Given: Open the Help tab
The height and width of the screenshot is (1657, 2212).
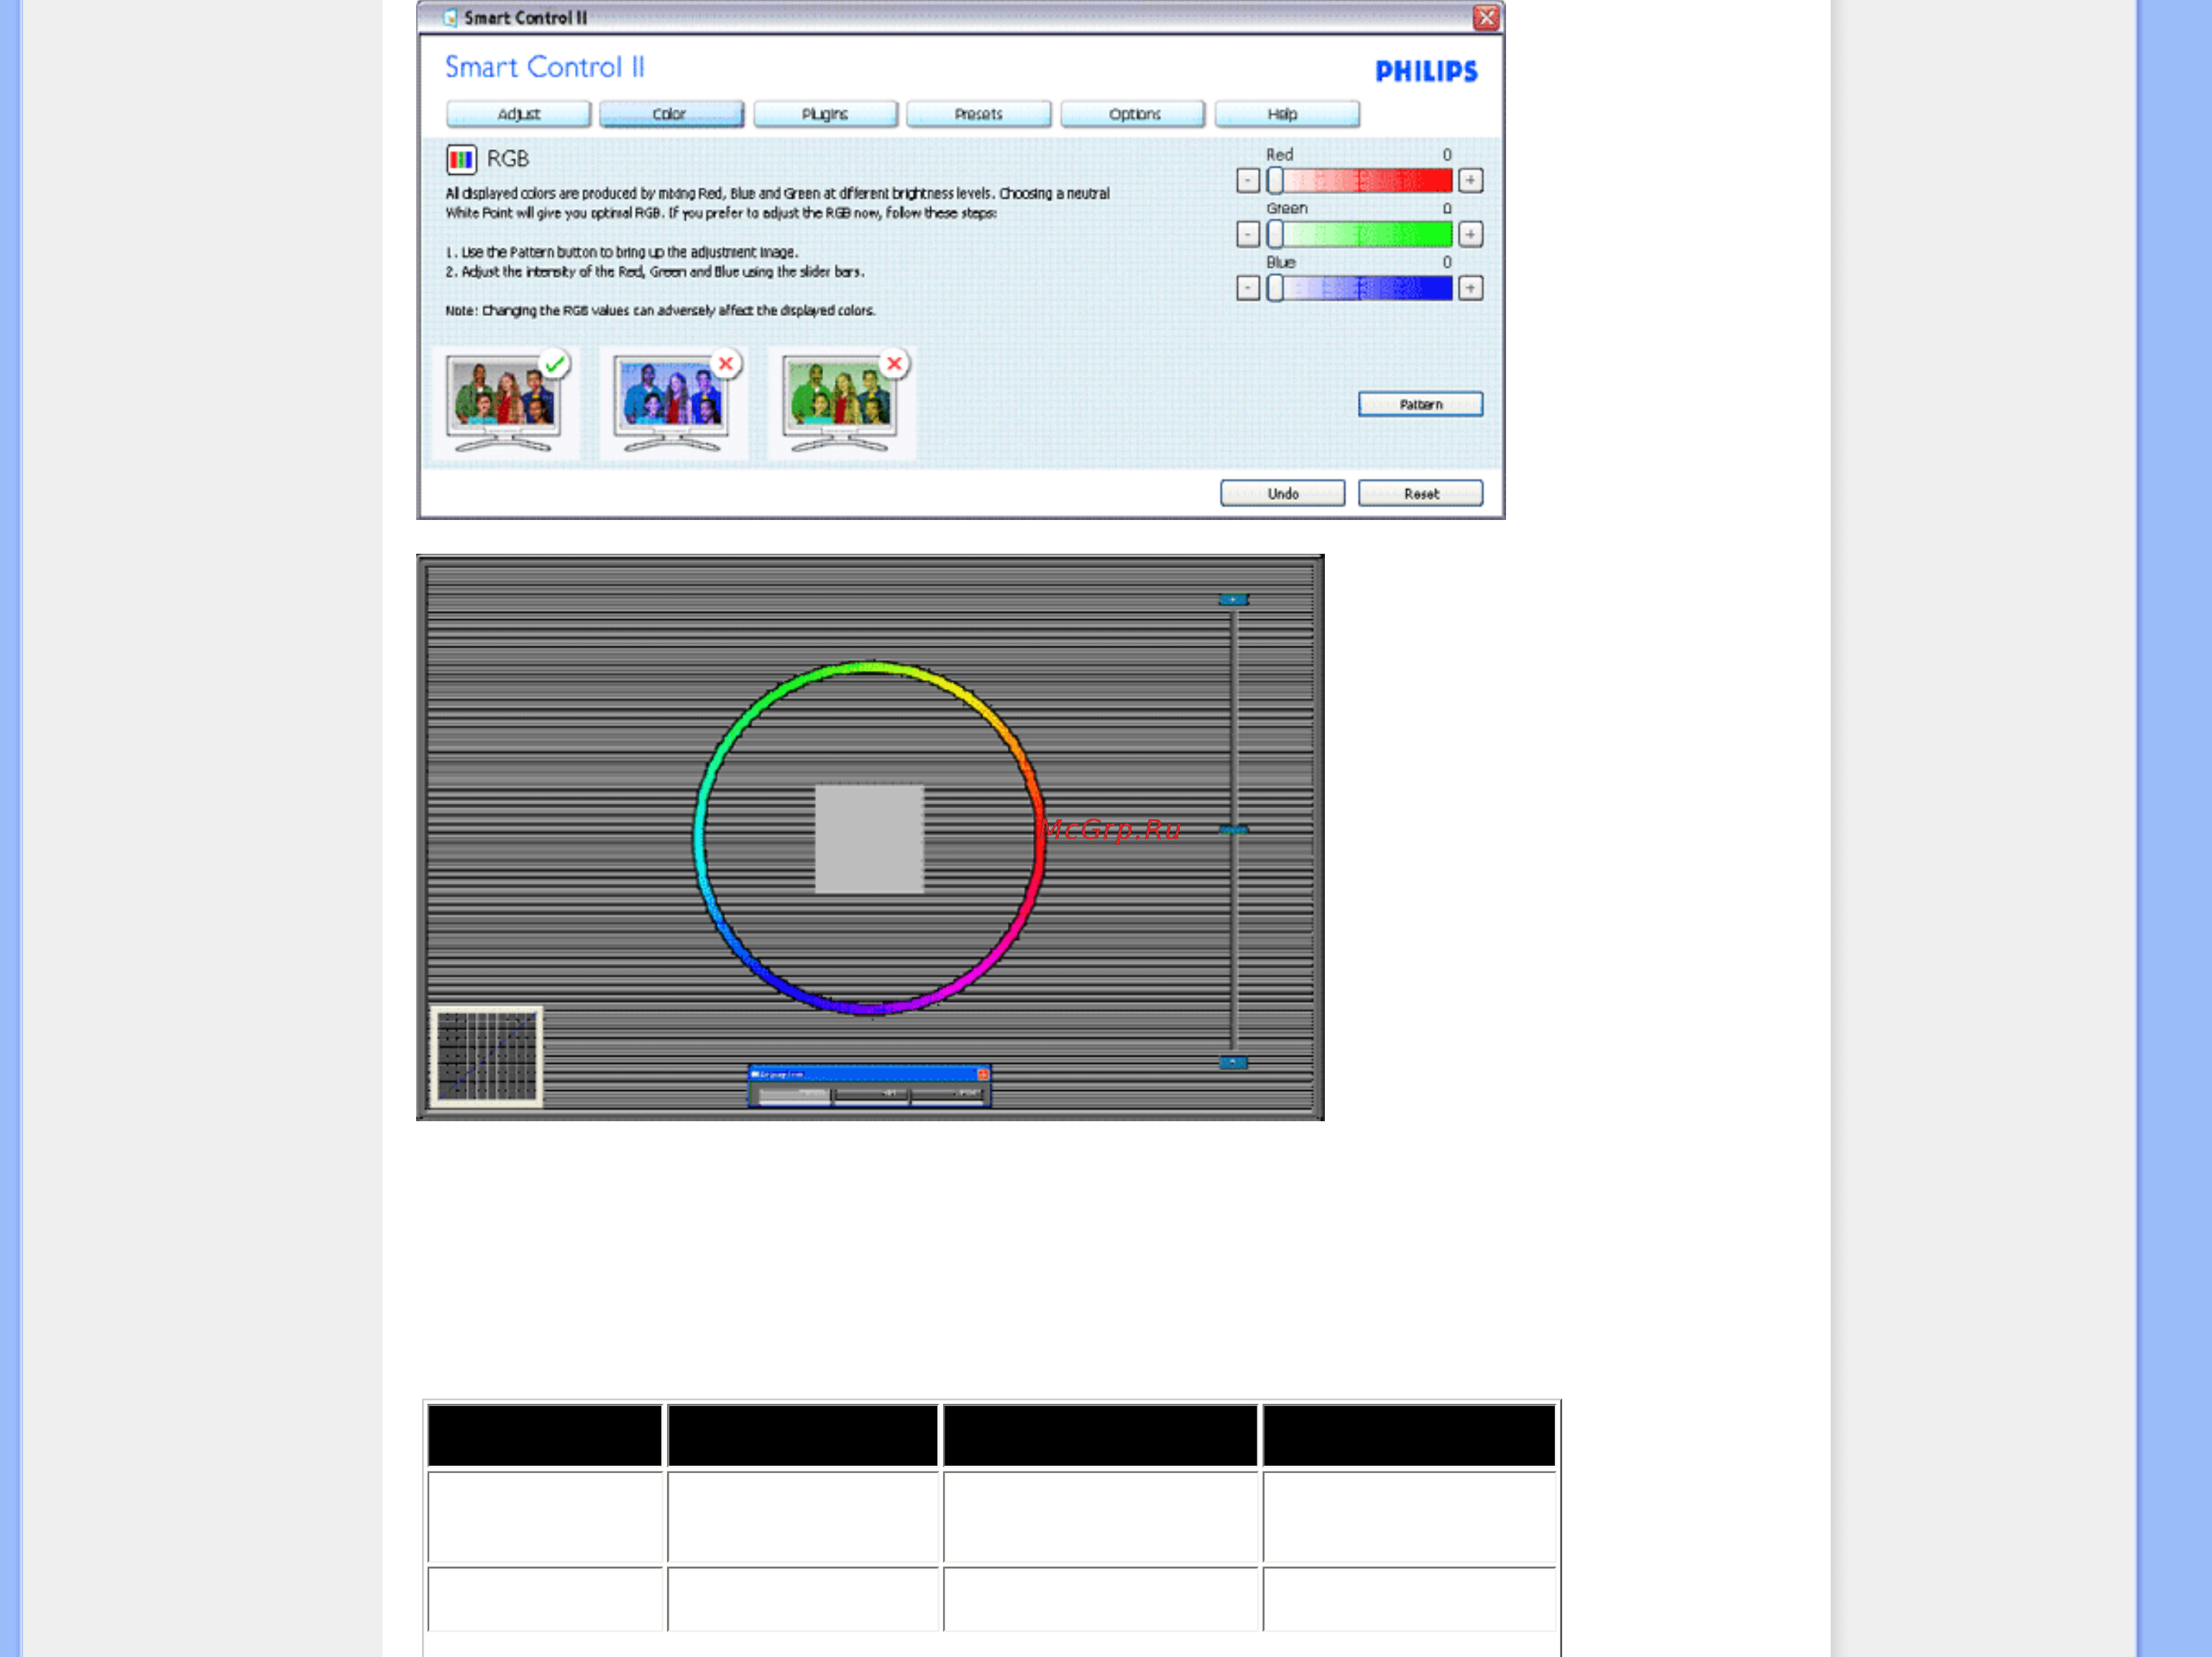Looking at the screenshot, I should tap(1286, 114).
